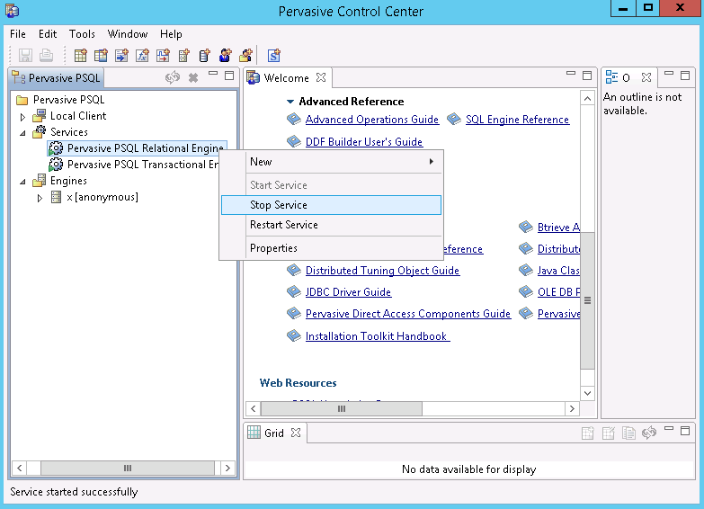Click the new group toolbar icon
This screenshot has width=704, height=509.
tap(245, 56)
